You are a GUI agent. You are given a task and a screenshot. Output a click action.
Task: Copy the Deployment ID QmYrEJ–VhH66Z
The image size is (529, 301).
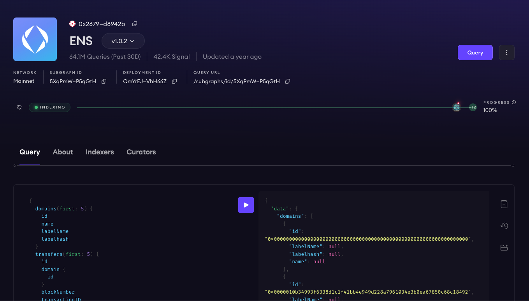pyautogui.click(x=174, y=81)
